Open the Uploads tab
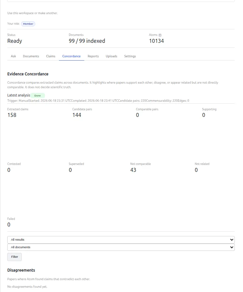This screenshot has height=292, width=243. pyautogui.click(x=112, y=56)
